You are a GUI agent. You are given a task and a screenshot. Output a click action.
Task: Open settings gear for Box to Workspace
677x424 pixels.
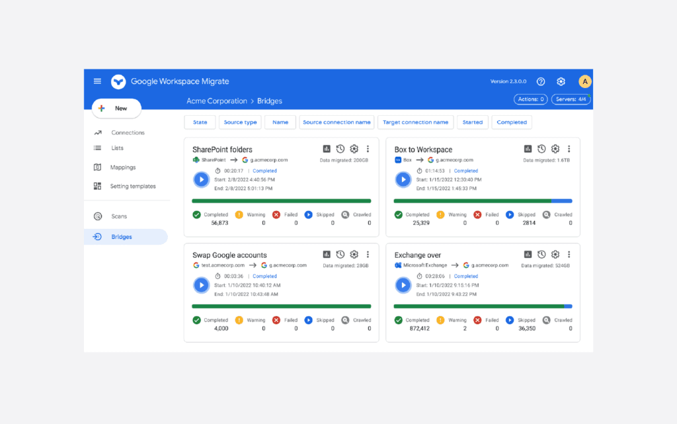[555, 149]
